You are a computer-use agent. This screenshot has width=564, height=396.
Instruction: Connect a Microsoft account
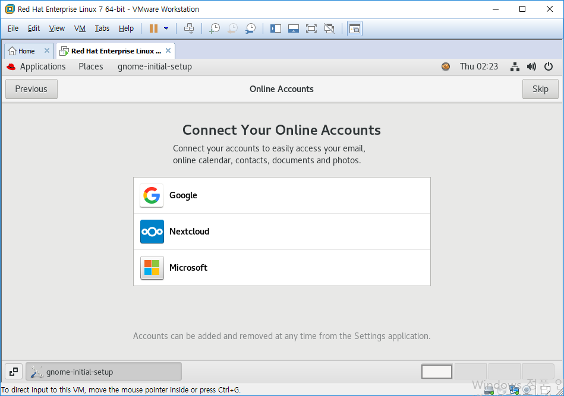(x=282, y=268)
